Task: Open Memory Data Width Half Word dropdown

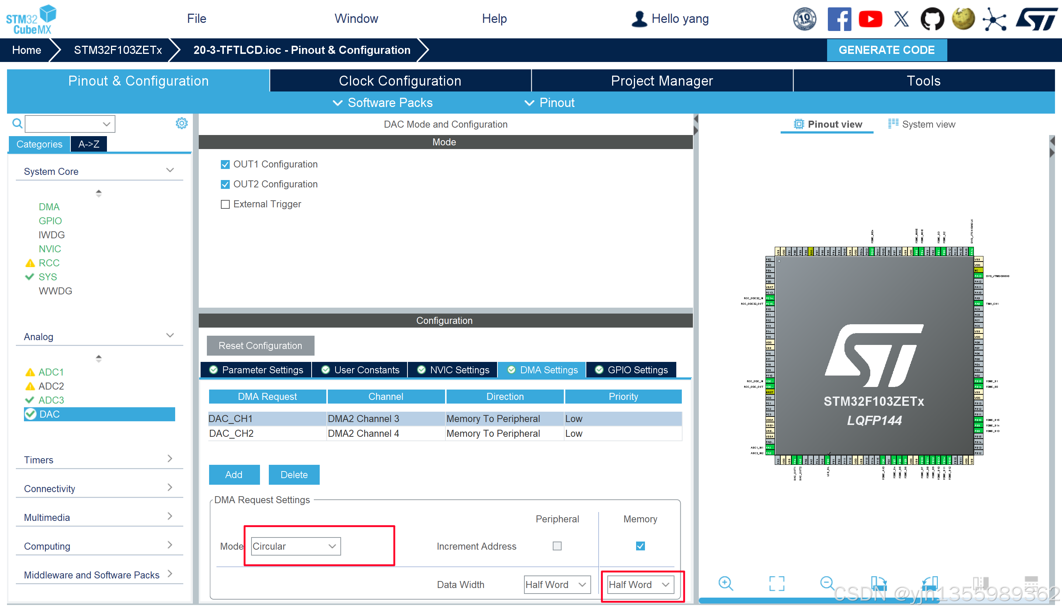Action: point(640,585)
